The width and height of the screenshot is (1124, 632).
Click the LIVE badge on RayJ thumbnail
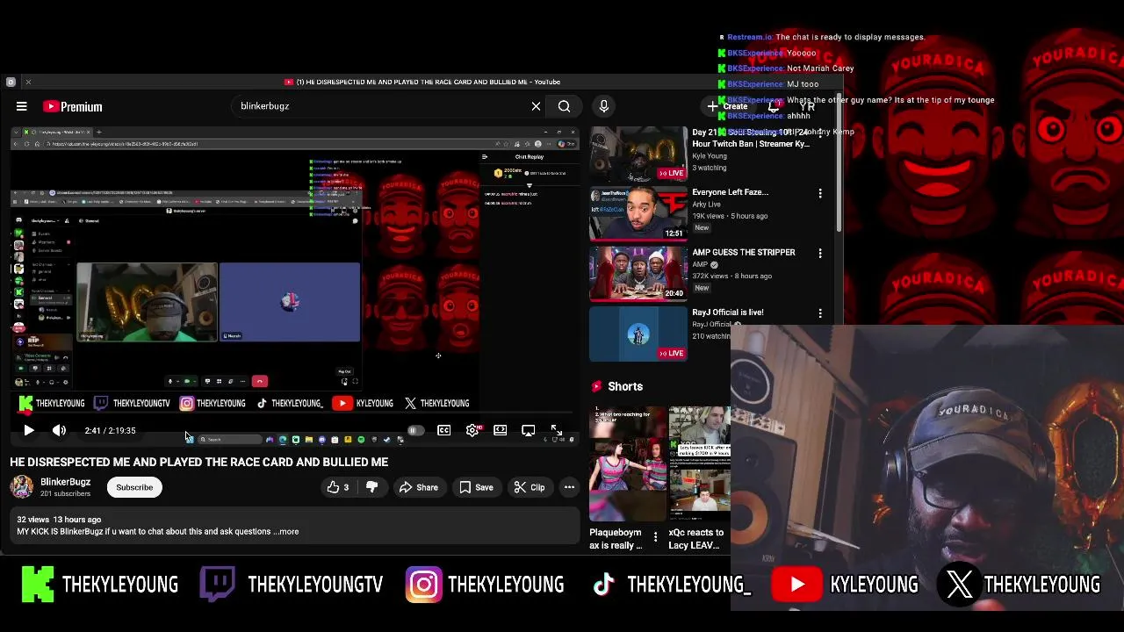pos(672,353)
